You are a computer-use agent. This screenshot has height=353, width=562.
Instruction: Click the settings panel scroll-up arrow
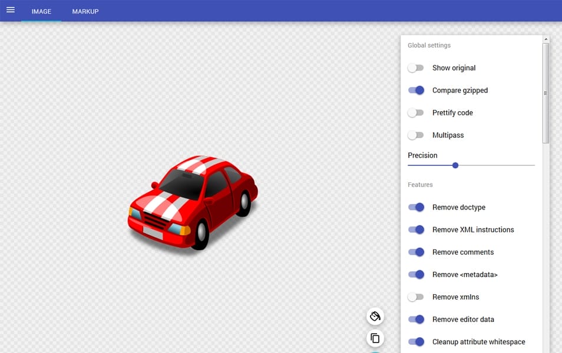546,39
